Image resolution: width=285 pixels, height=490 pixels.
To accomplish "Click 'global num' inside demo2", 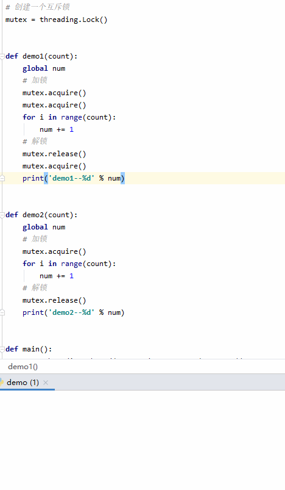I will click(44, 227).
